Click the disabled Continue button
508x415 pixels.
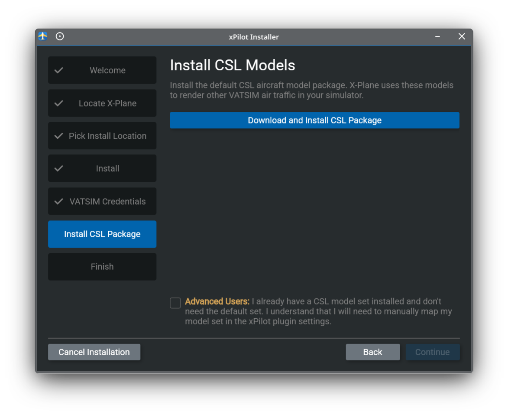433,352
